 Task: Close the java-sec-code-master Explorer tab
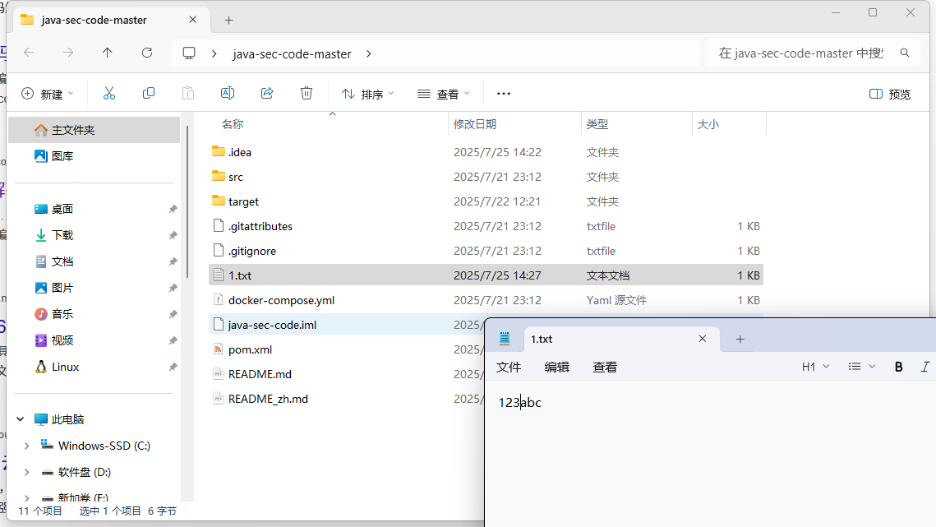(193, 20)
